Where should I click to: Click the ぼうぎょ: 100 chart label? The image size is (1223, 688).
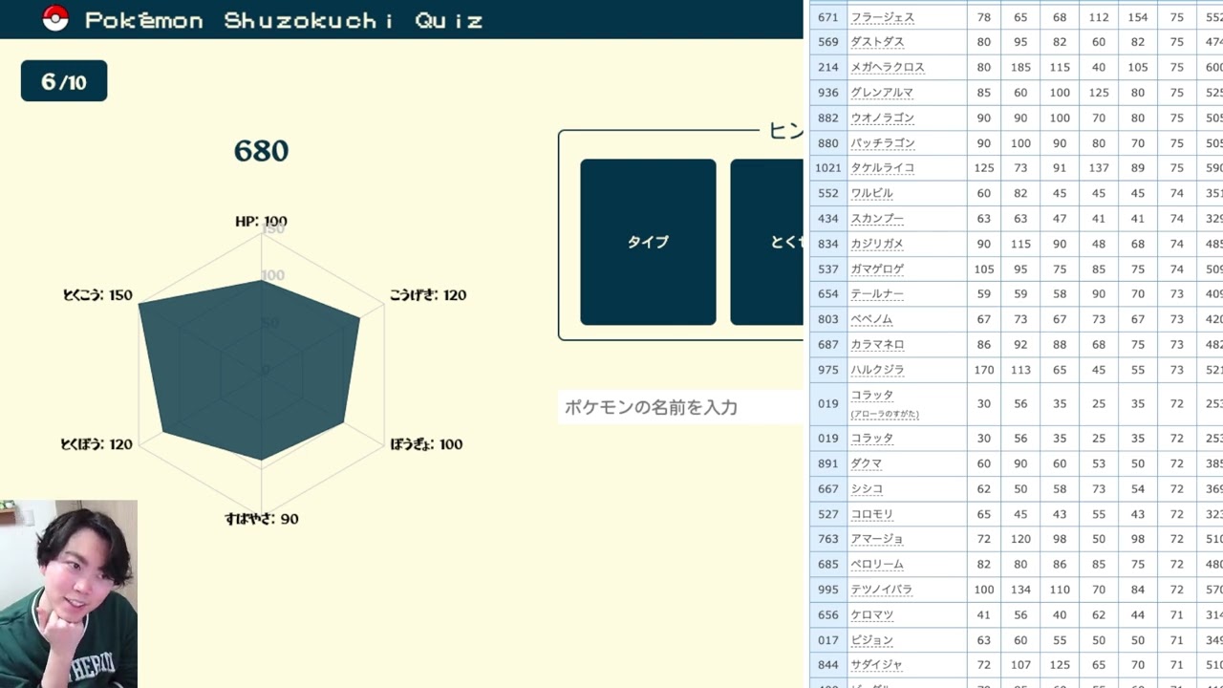pos(427,444)
